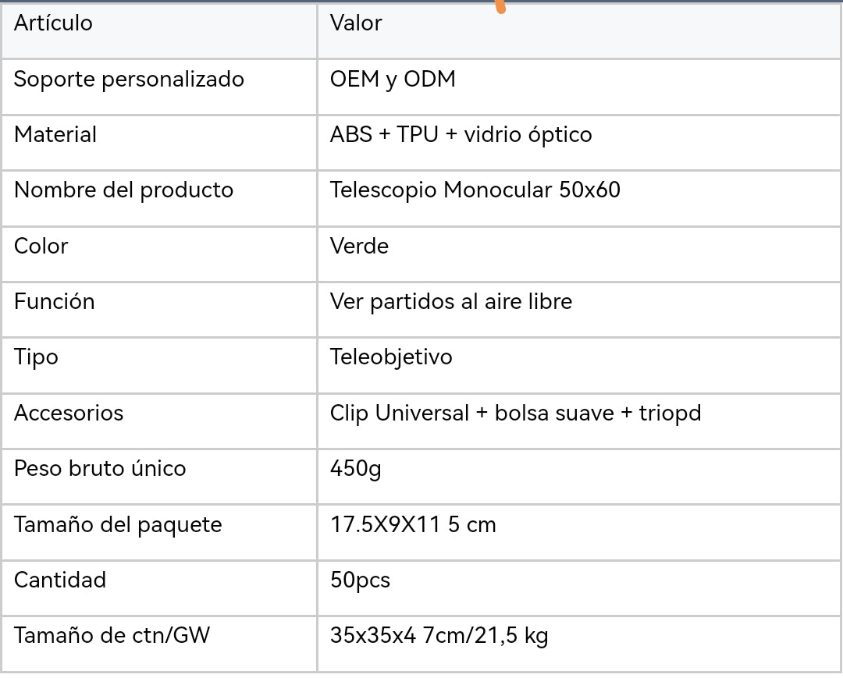Click the 'Material' row label
Viewport: 843px width, 678px height.
coord(55,135)
